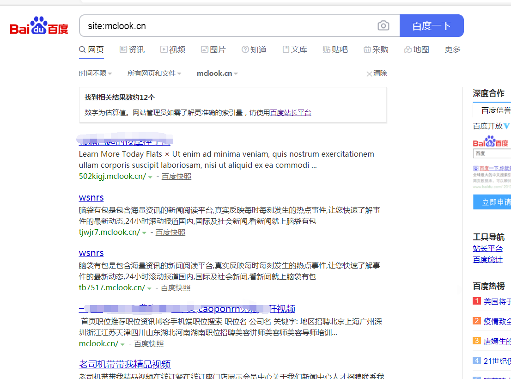The width and height of the screenshot is (511, 379).
Task: Open the 知道 tab
Action: 254,49
